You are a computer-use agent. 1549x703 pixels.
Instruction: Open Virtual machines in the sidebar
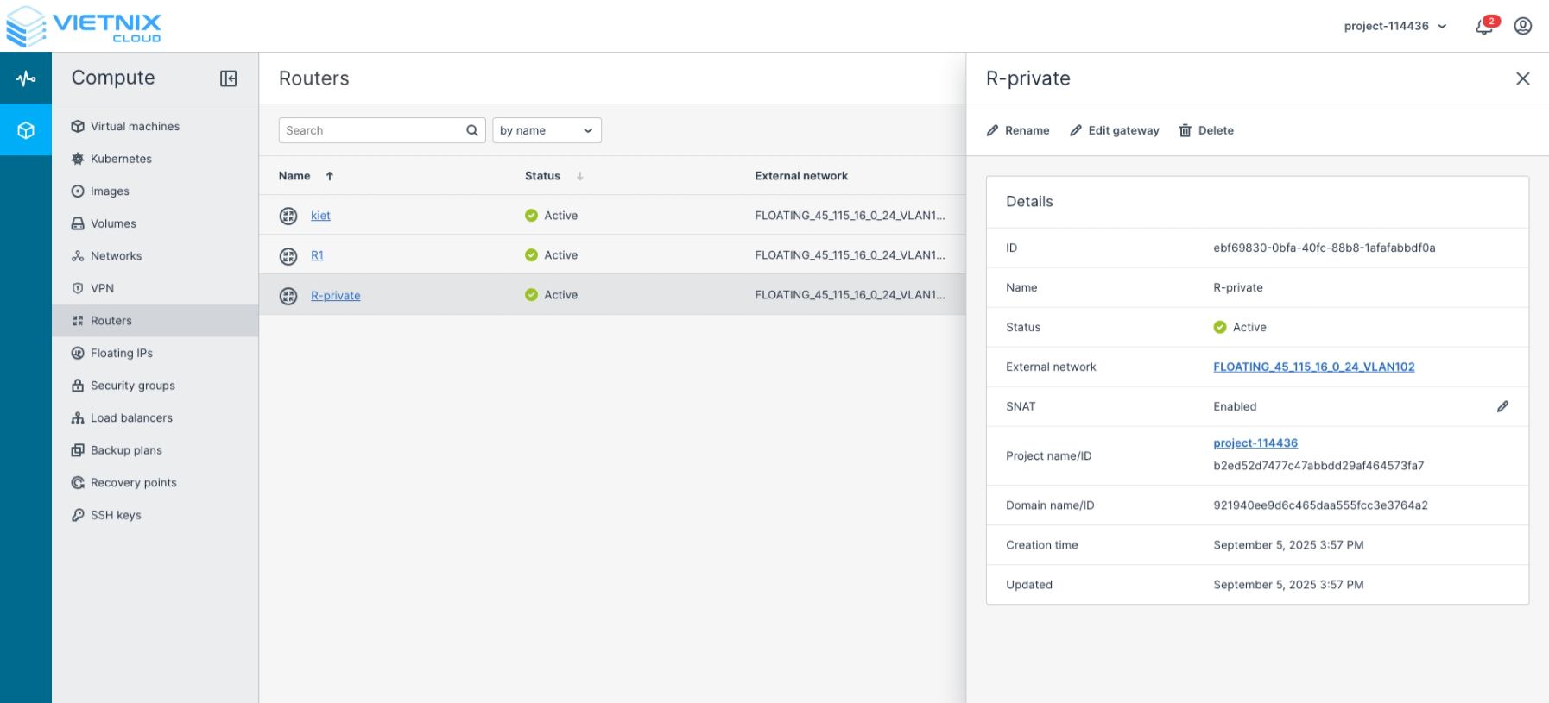coord(135,126)
